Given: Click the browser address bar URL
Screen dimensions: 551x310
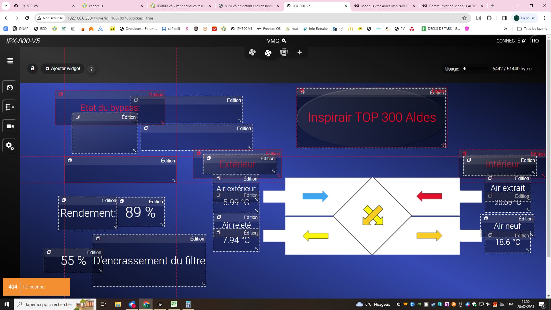Looking at the screenshot, I should click(x=110, y=18).
